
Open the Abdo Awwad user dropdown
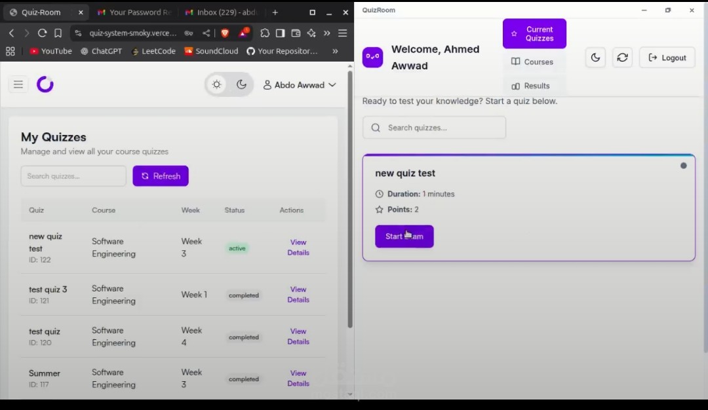pyautogui.click(x=300, y=84)
